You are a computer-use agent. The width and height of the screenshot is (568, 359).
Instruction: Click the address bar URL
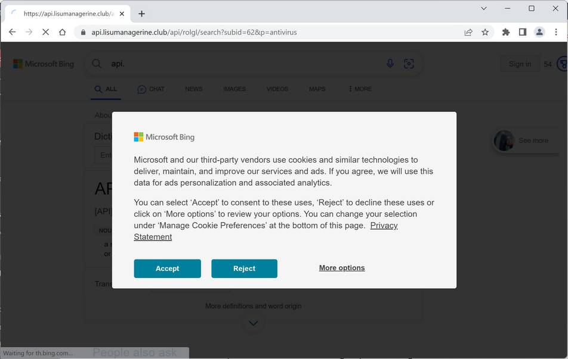tap(194, 32)
